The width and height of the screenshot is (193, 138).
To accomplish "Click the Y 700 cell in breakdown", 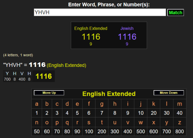I will [x=7, y=76].
